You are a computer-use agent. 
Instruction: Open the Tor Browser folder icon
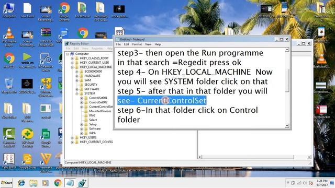tap(83, 10)
